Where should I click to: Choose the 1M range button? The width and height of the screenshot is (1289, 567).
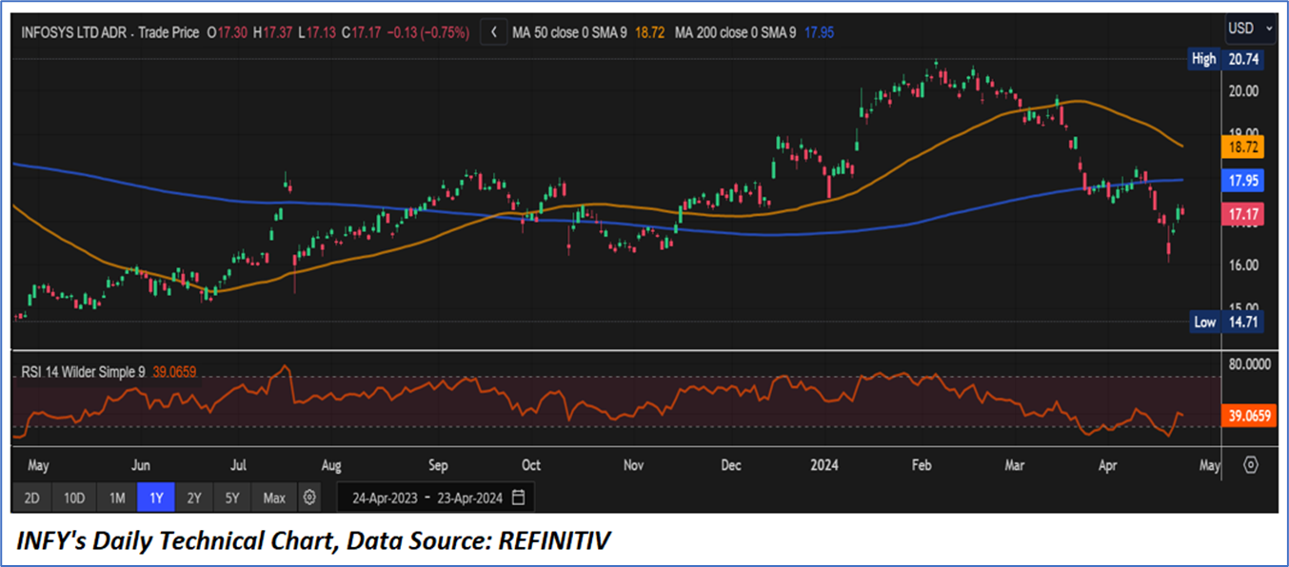tap(117, 498)
